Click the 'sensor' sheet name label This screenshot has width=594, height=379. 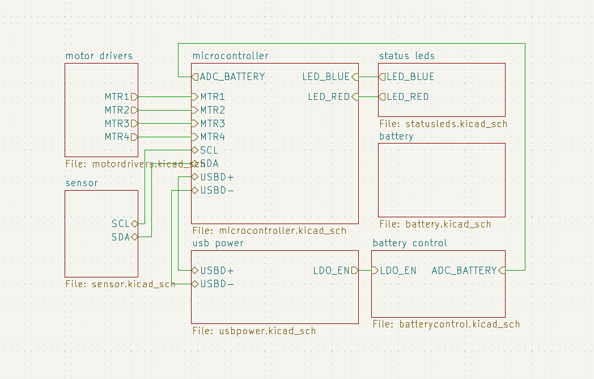click(x=82, y=183)
